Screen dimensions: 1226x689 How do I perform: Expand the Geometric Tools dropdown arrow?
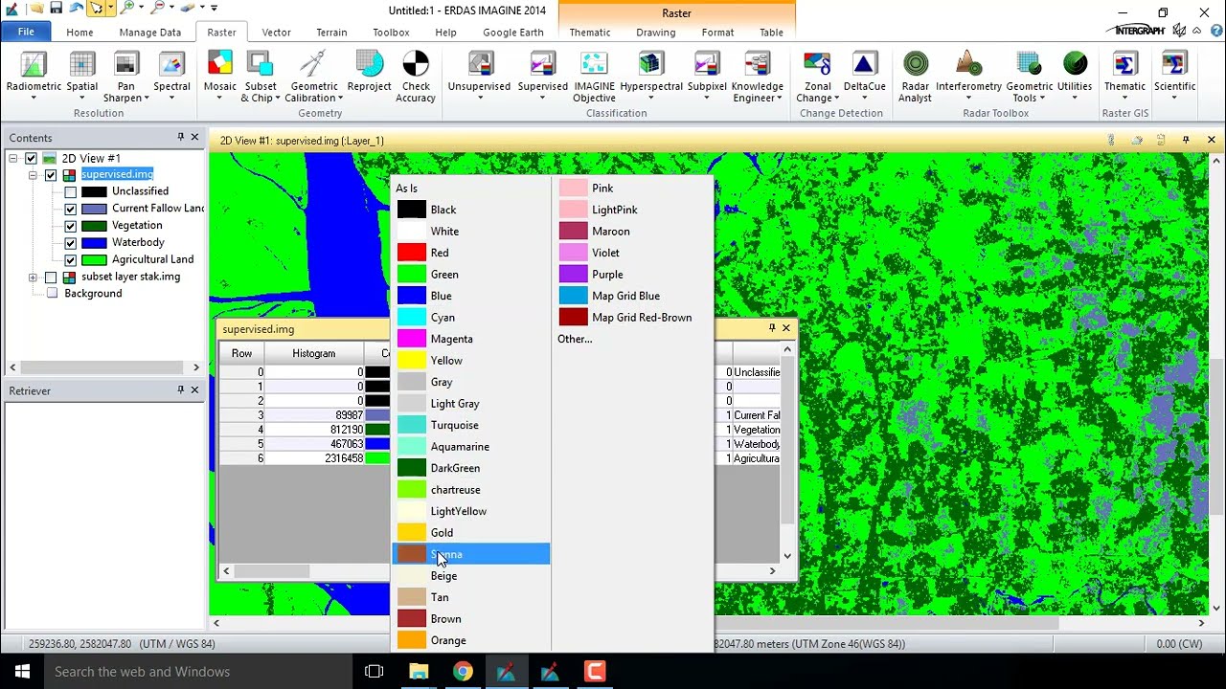(1043, 99)
